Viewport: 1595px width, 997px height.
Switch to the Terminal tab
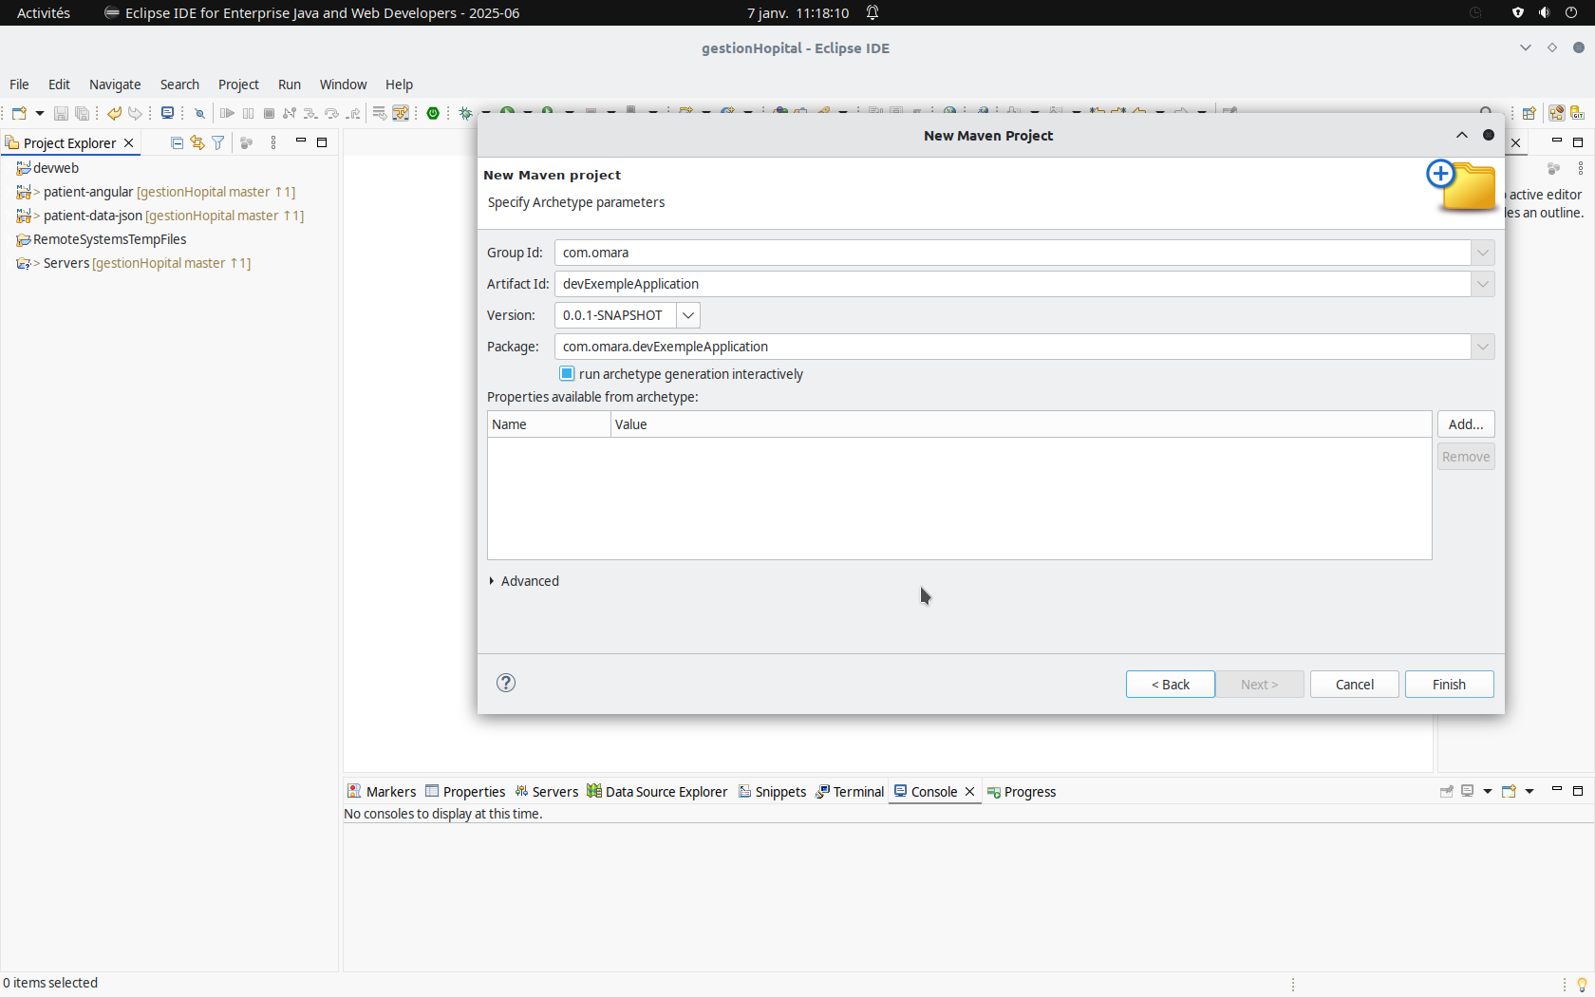click(x=851, y=792)
